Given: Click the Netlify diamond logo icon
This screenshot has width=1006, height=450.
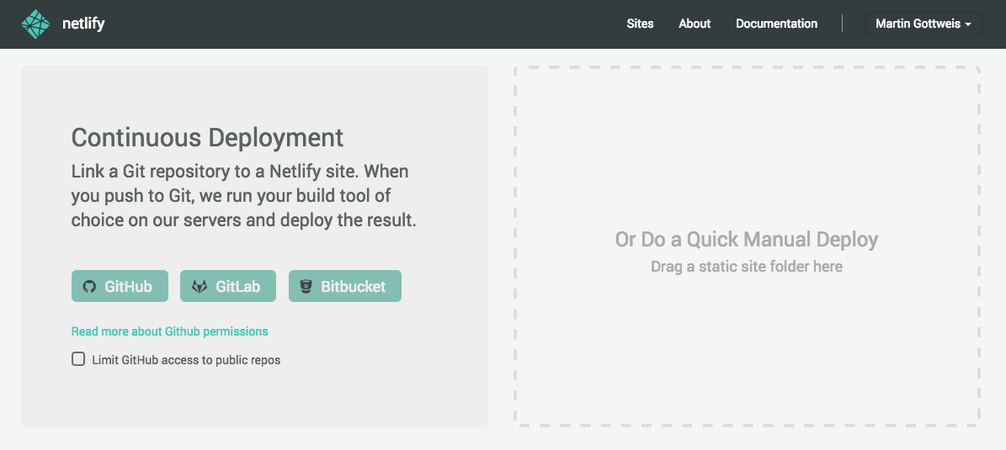Looking at the screenshot, I should point(35,24).
